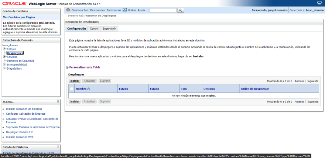The image size is (325, 158).
Task: Click the search magnifier button
Action: click(181, 10)
